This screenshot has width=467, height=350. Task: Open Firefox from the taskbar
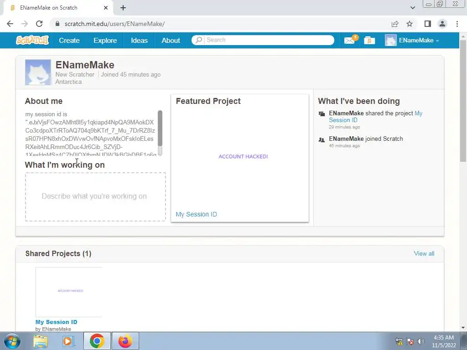[125, 341]
